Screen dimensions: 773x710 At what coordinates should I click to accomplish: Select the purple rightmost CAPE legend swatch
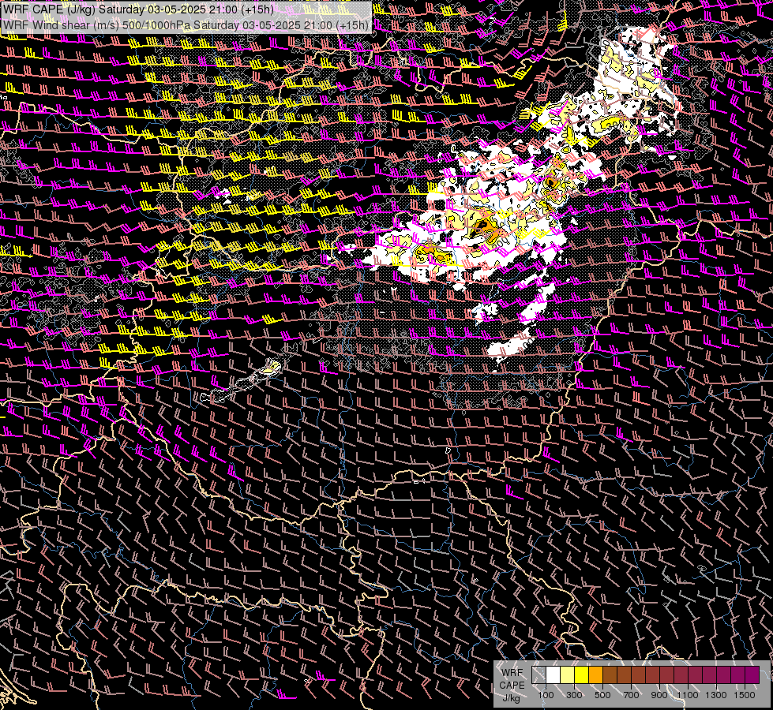pyautogui.click(x=752, y=675)
